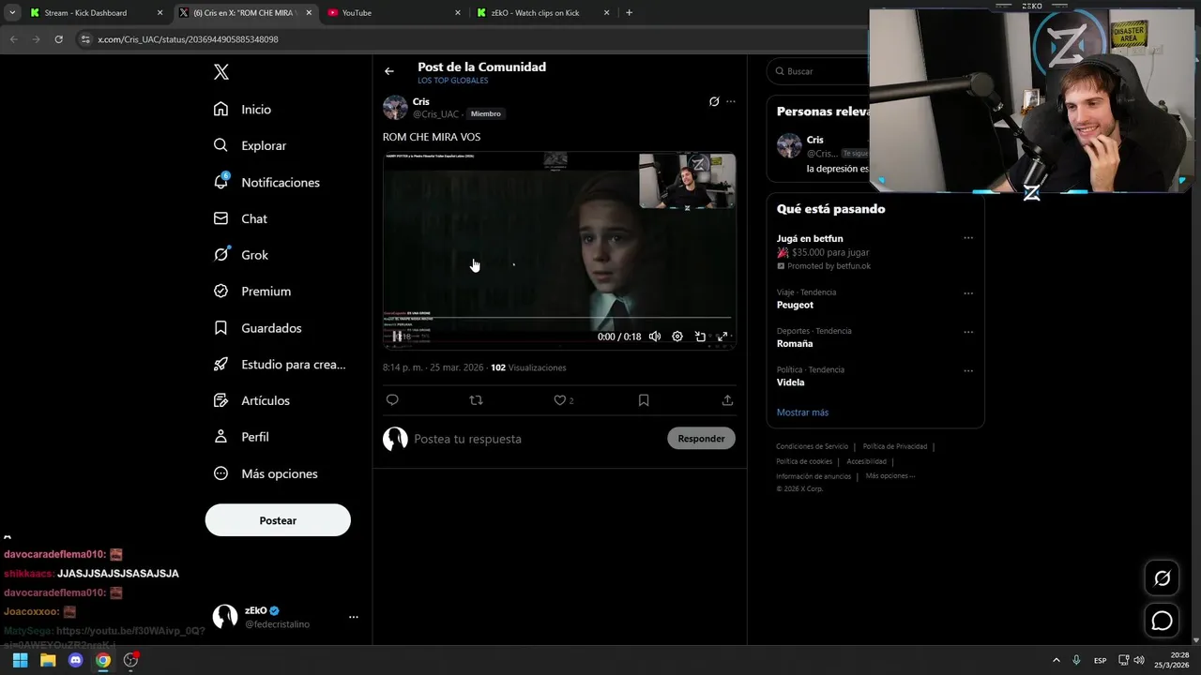The image size is (1201, 675).
Task: Open options for the Romaña trend
Action: (x=968, y=332)
